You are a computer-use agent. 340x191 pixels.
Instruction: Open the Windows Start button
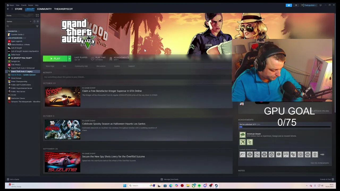[124, 186]
